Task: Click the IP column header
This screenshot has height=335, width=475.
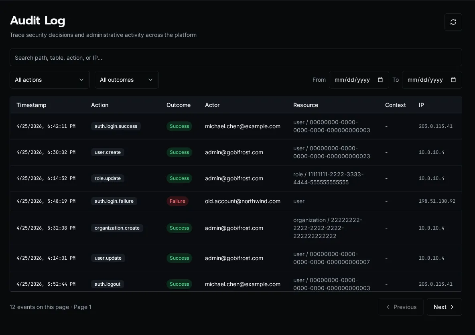Action: (x=421, y=105)
